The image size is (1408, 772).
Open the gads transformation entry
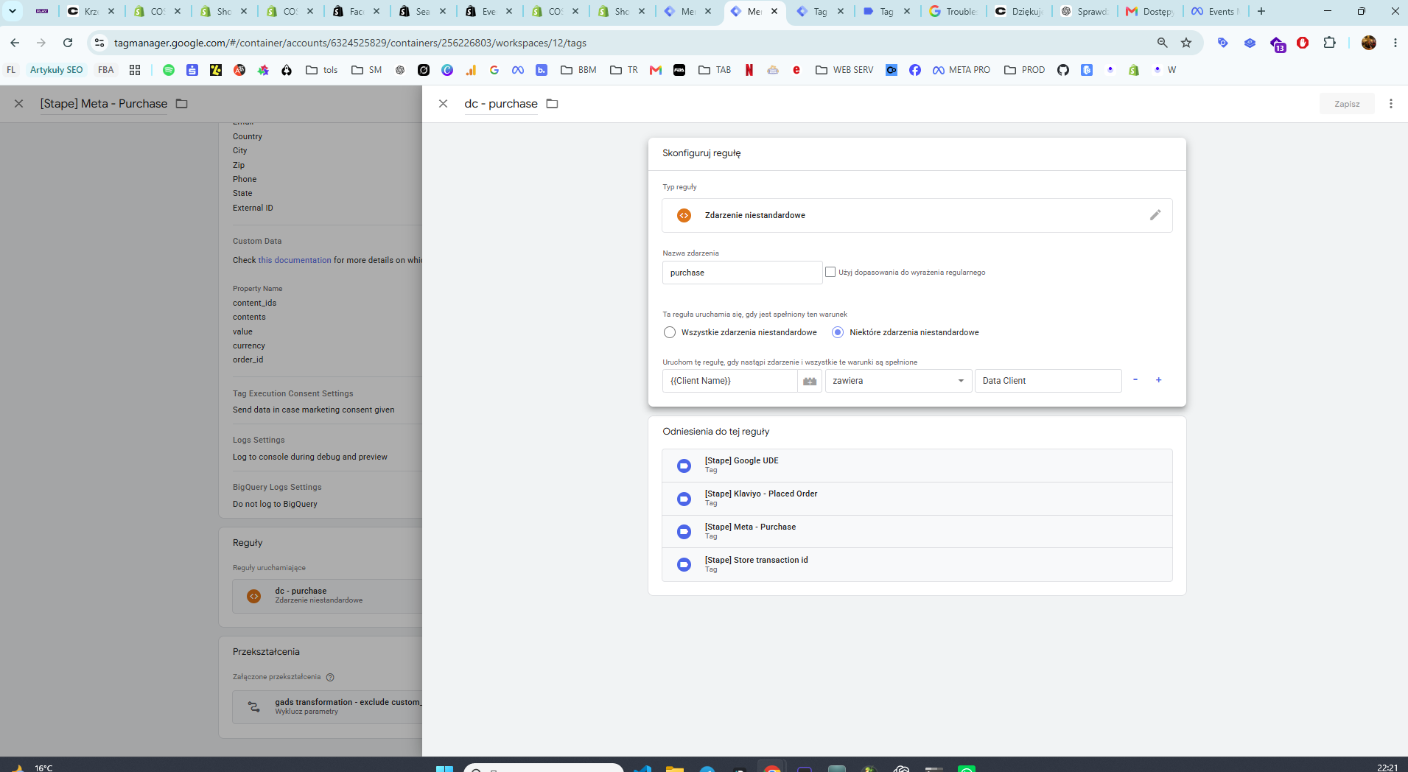(327, 707)
